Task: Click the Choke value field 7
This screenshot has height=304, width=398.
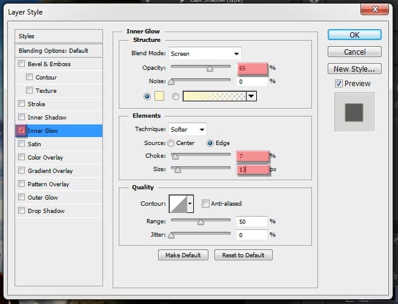Action: 252,156
